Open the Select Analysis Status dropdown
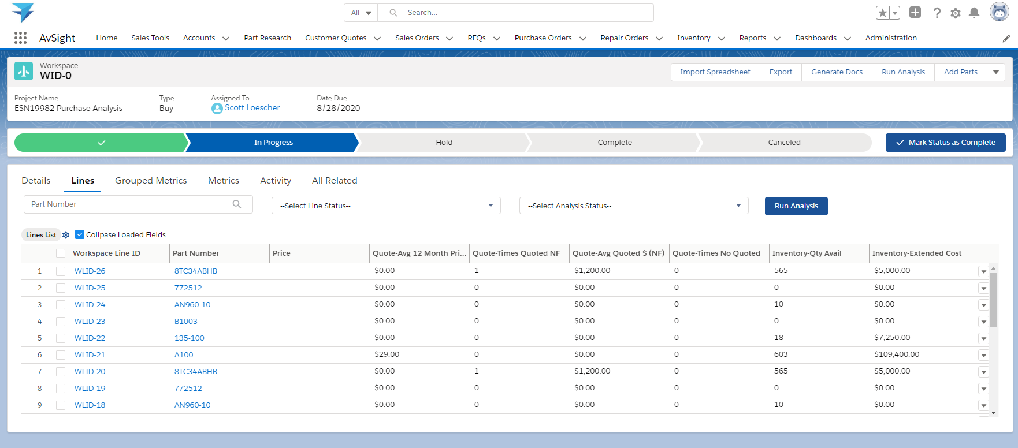This screenshot has width=1018, height=448. click(x=634, y=206)
